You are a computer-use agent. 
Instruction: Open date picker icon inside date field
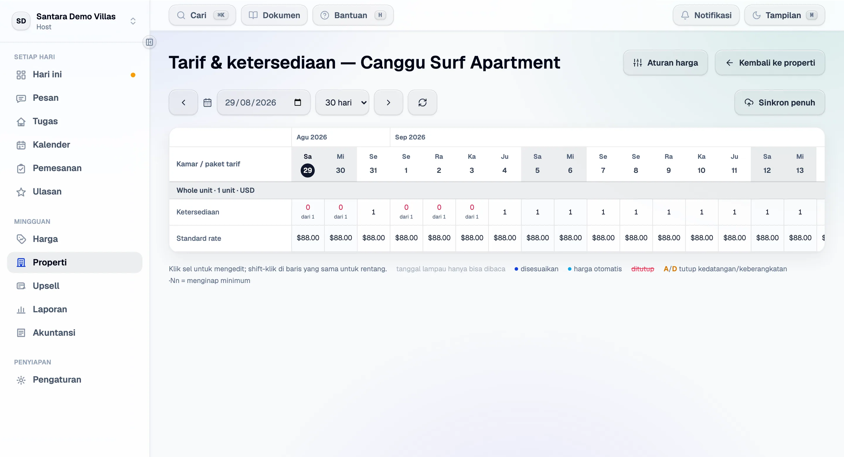pos(297,102)
